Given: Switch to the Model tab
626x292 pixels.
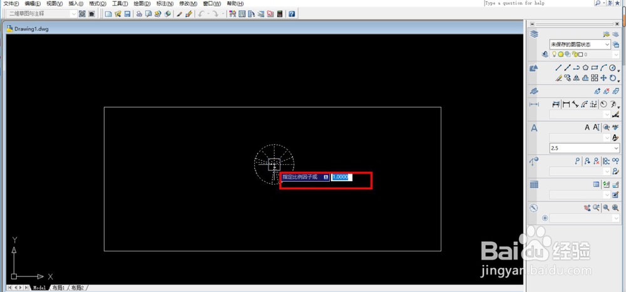Looking at the screenshot, I should click(39, 288).
